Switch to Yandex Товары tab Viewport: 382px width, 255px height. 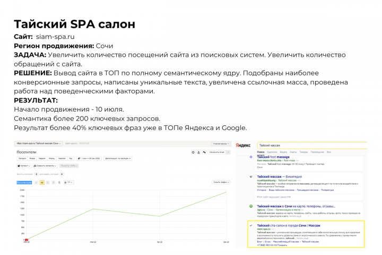303,152
